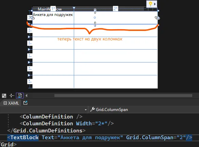Click the column divider triangle on top ruler
The image size is (199, 147).
[x=74, y=8]
